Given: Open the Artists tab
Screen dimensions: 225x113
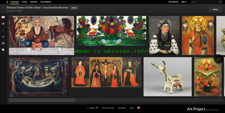Looking at the screenshot, I should tap(24, 2).
